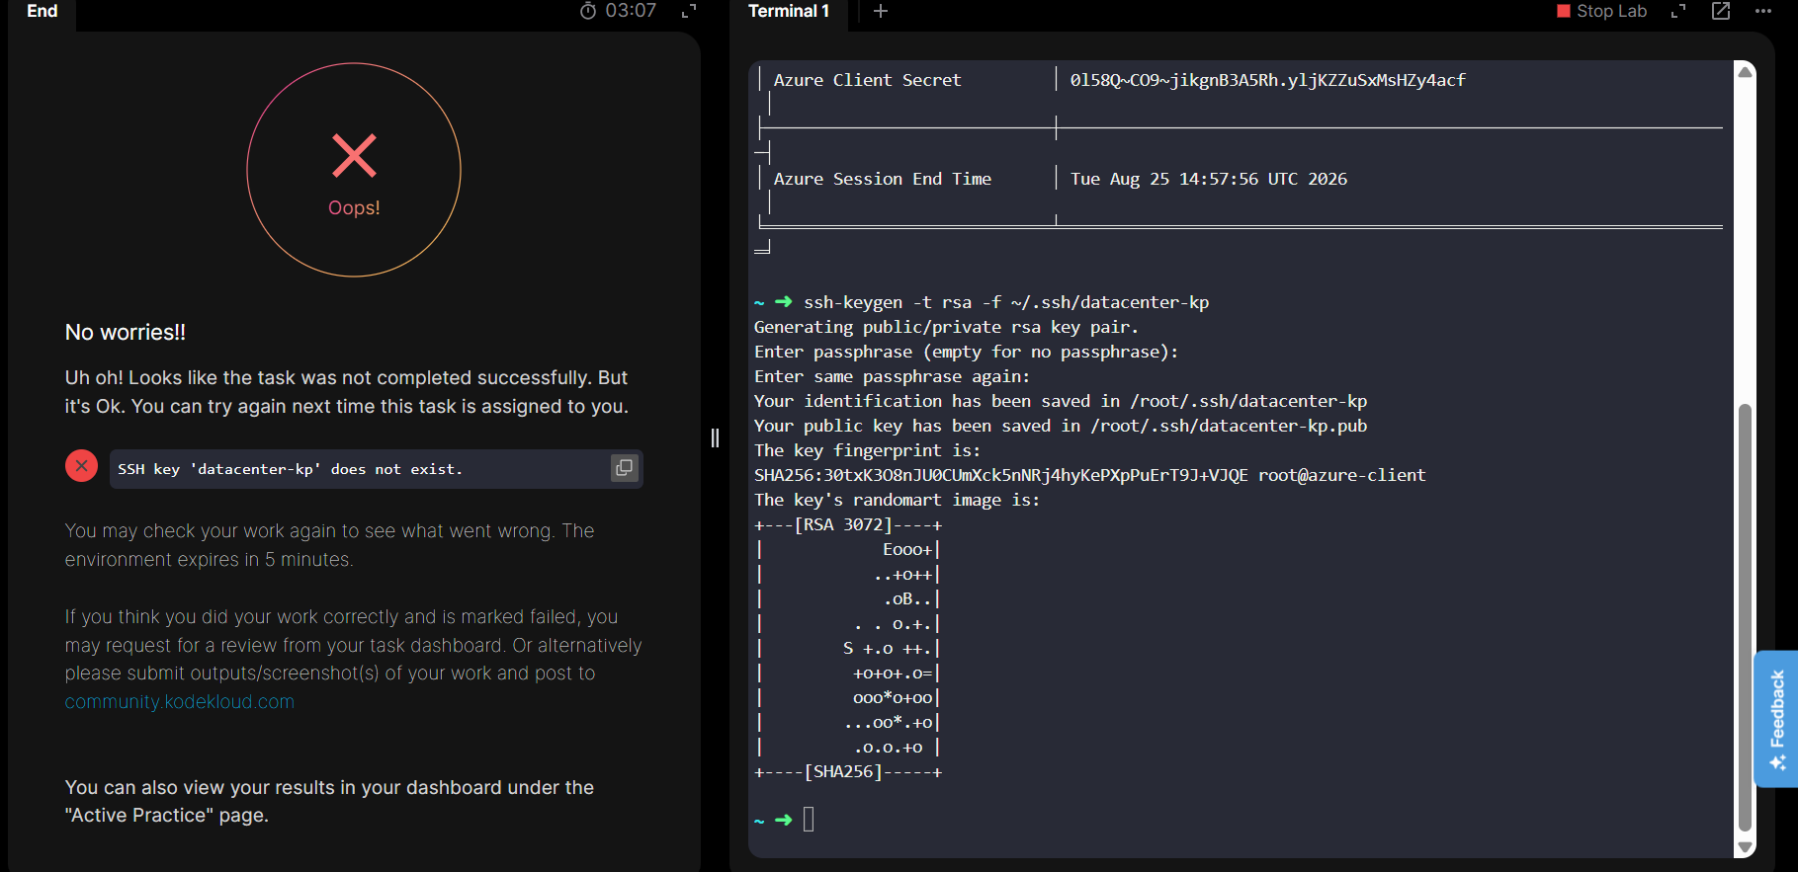The image size is (1798, 872).
Task: Click the SHA256 fingerprint line
Action: (x=1089, y=475)
